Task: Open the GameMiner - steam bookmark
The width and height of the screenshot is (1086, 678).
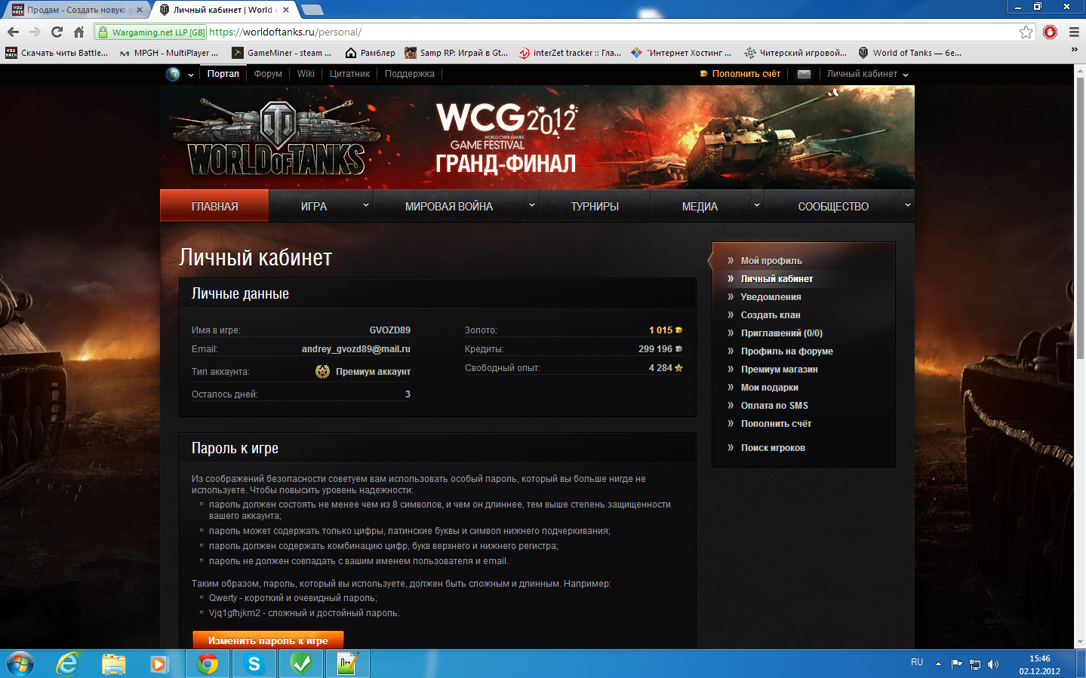Action: point(281,53)
